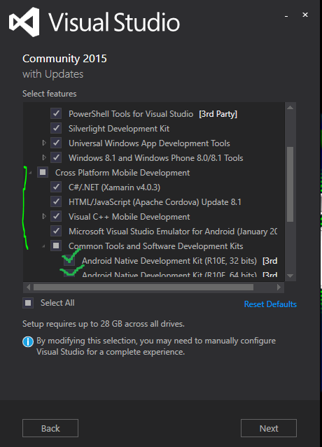Viewport: 322px width, 447px height.
Task: Select Cross Platform Mobile Development label
Action: pos(122,173)
